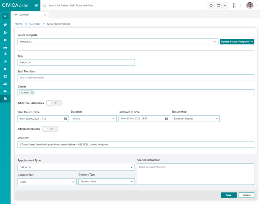Open the clock sidebar icon
This screenshot has height=204, width=260.
pos(5,40)
